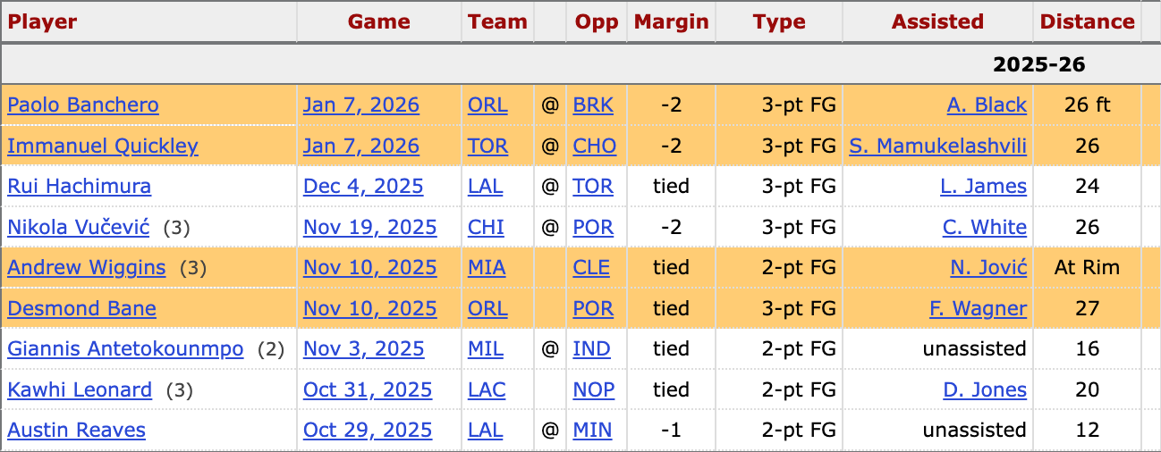The height and width of the screenshot is (452, 1161).
Task: Click the Immanuel Quickley player link
Action: click(103, 146)
